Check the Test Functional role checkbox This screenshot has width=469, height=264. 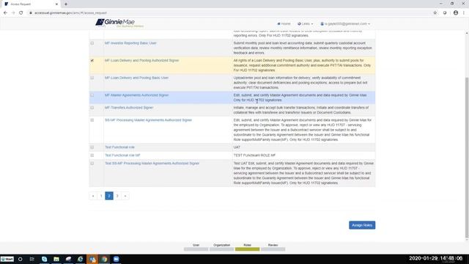[92, 147]
